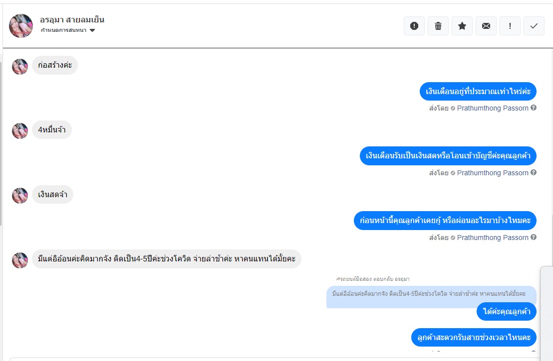The width and height of the screenshot is (553, 361).
Task: Click help icon under 'ก่อนหน้านี้คุณลูกค้าเคยกู้' message
Action: coord(534,238)
